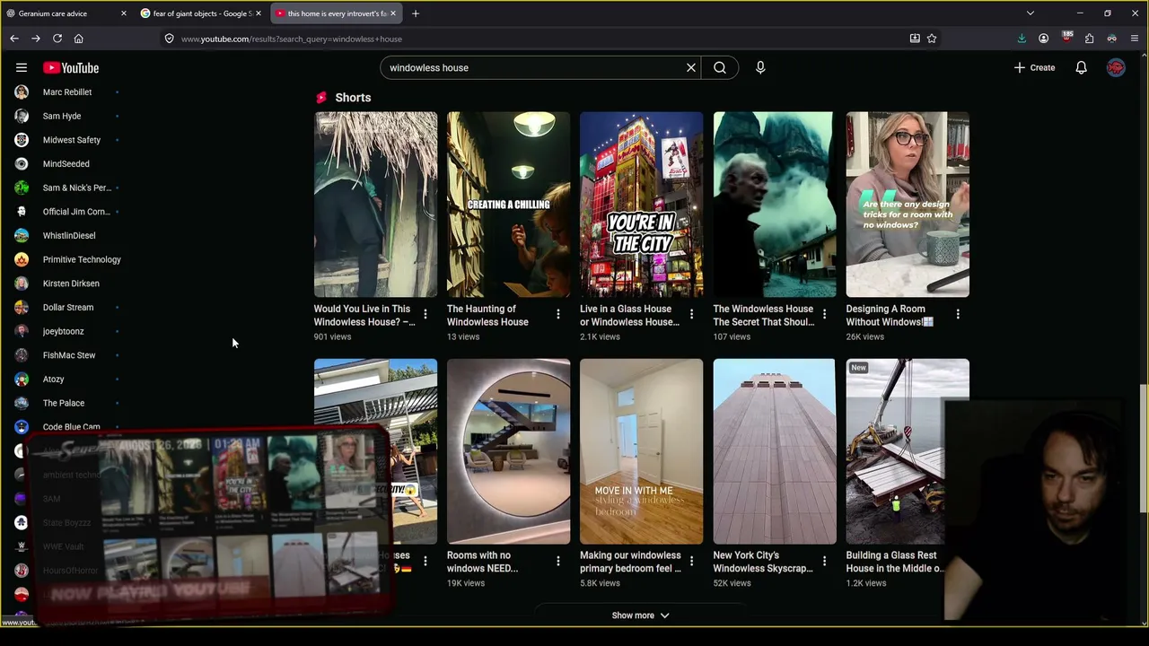Play Making our windowless primary bedroom short

[x=641, y=451]
